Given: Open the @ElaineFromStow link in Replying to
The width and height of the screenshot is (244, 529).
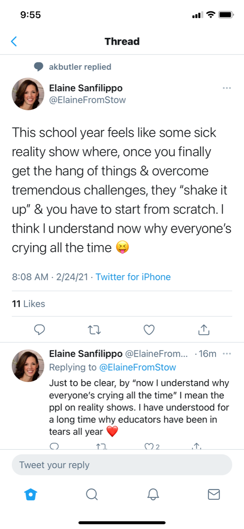Looking at the screenshot, I should (x=138, y=367).
